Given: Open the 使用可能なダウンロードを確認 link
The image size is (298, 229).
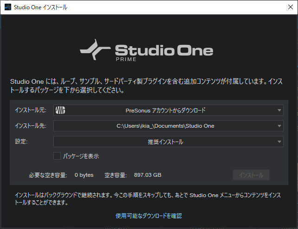Looking at the screenshot, I should [x=149, y=216].
